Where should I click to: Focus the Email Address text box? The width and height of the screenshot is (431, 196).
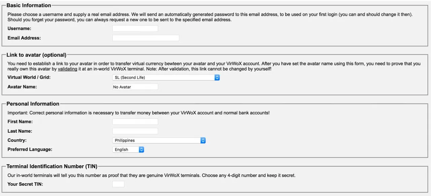click(145, 38)
